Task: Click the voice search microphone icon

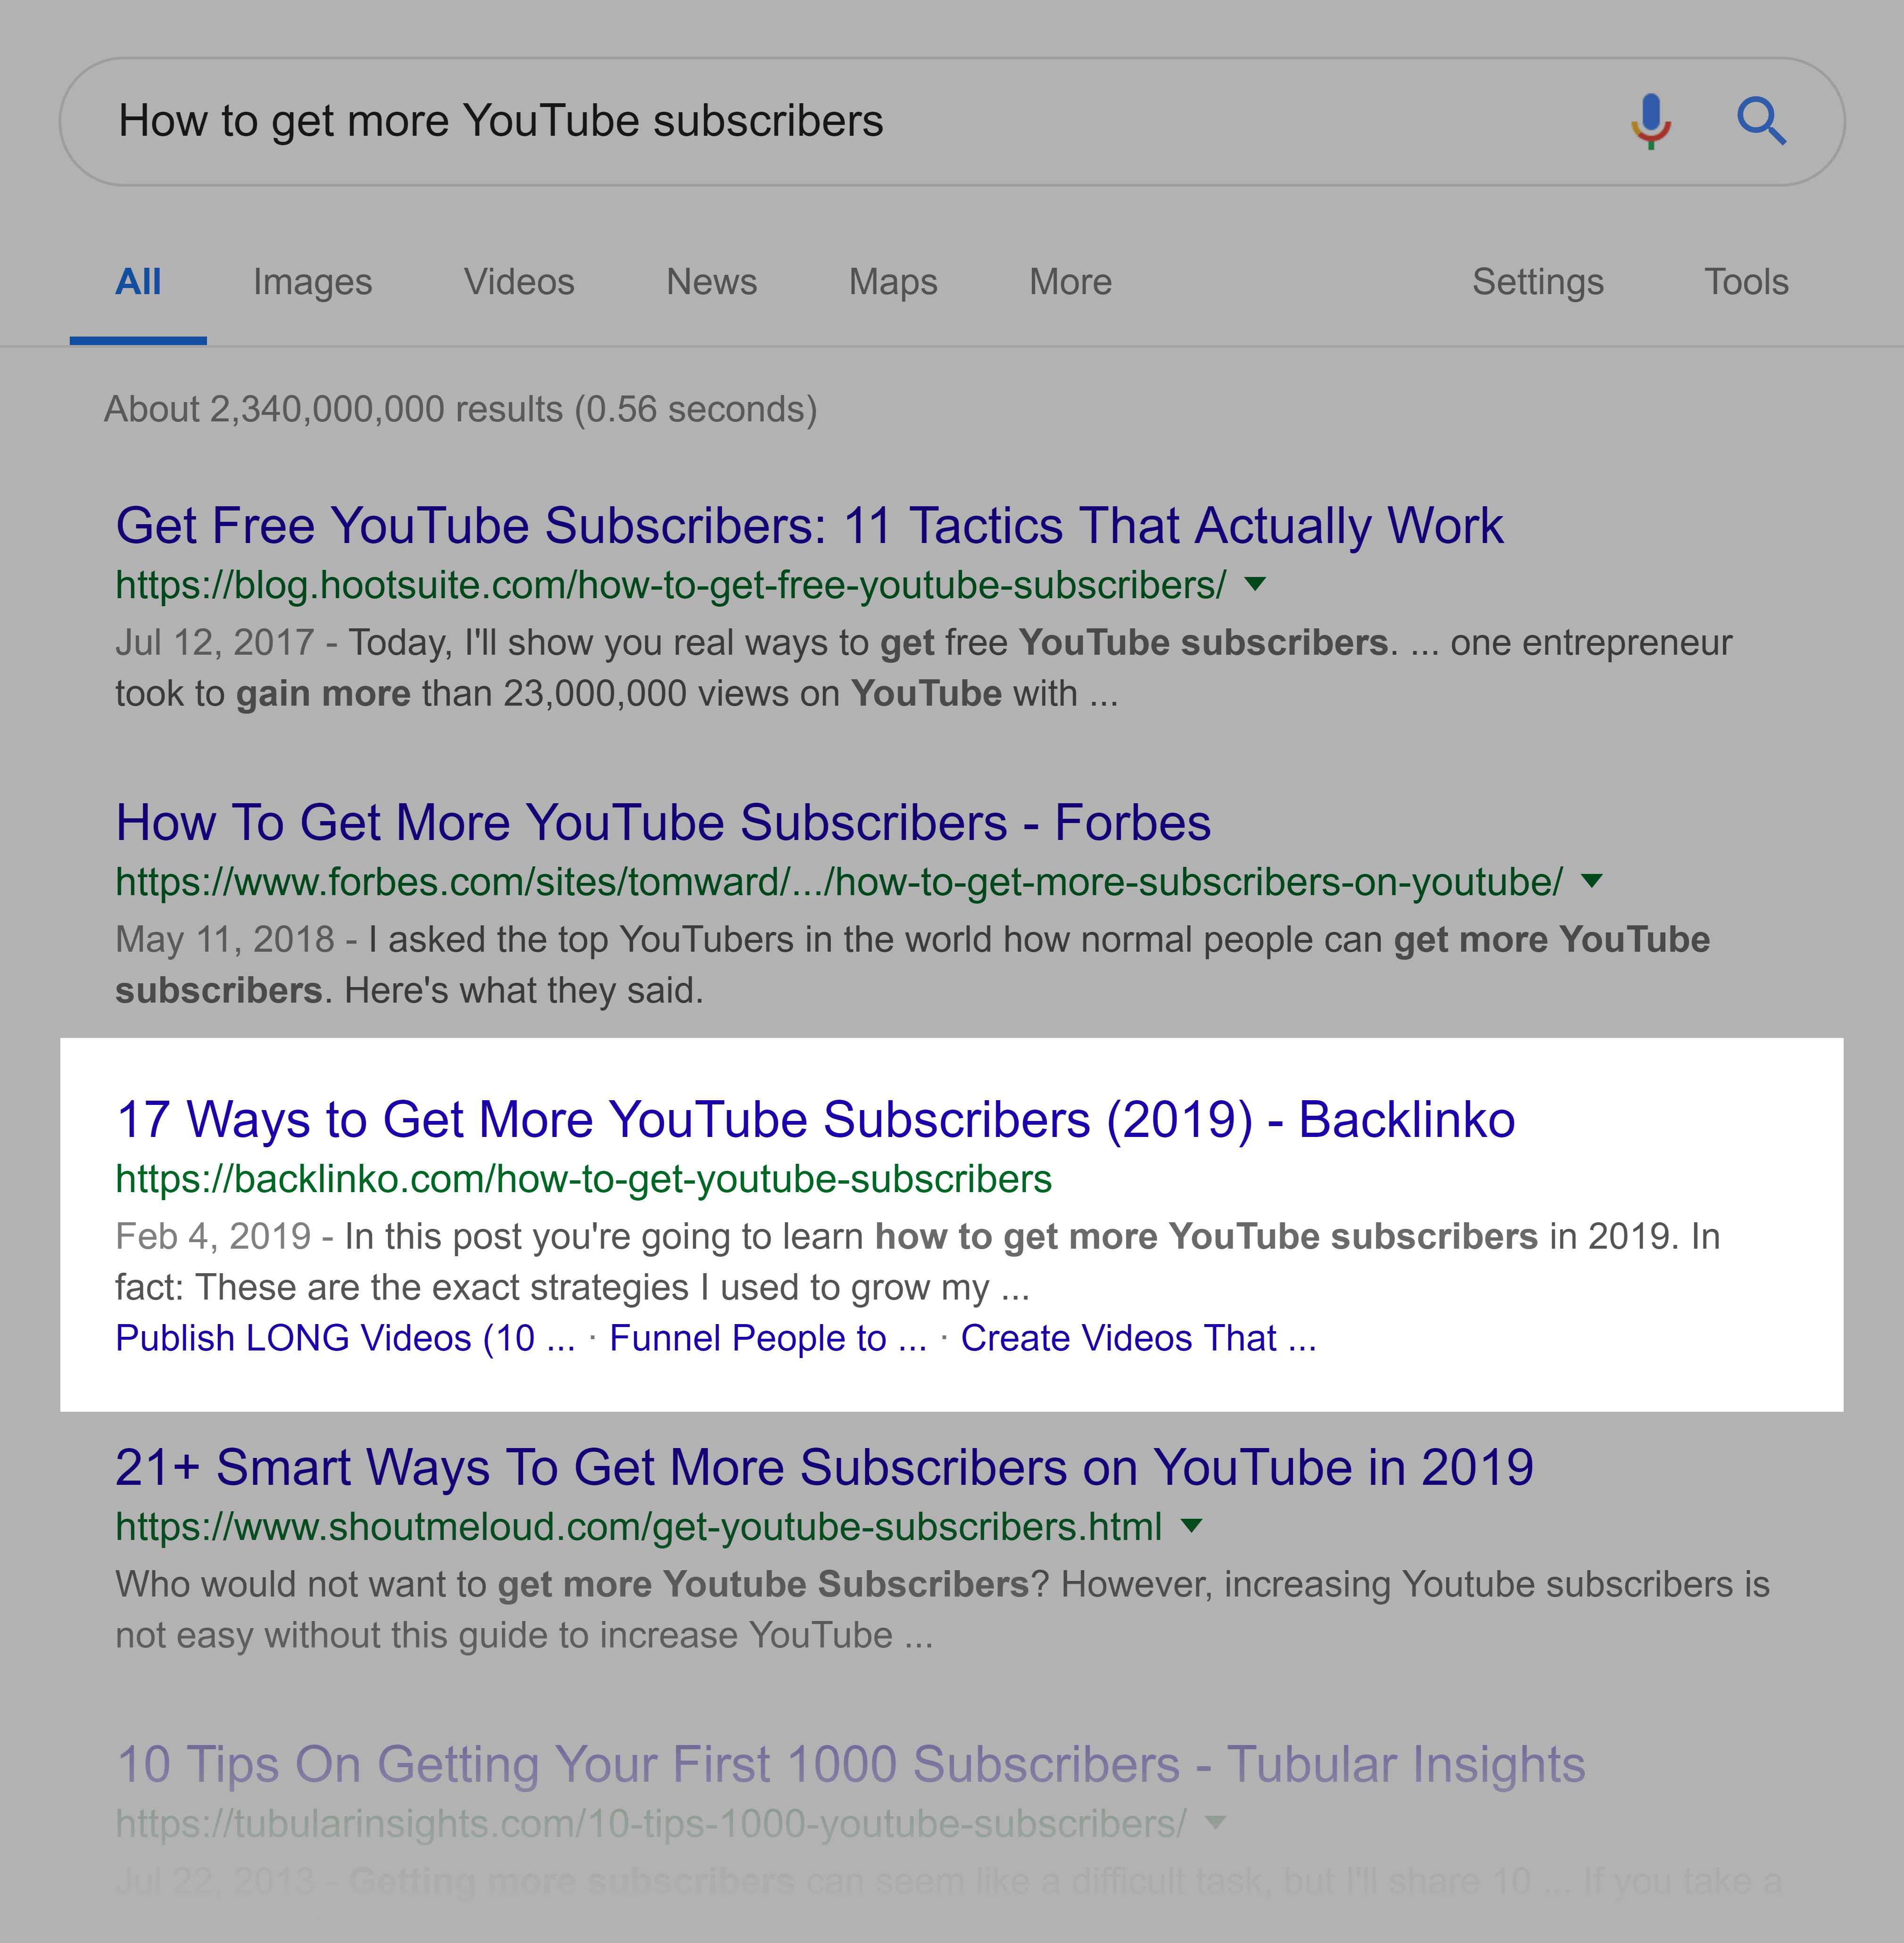Action: (1651, 122)
